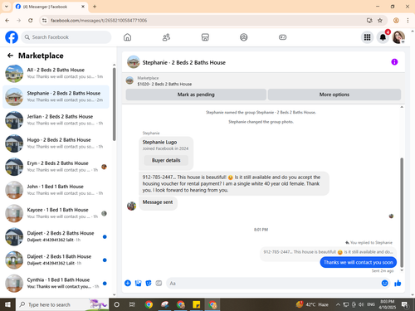Open Task View on the taskbar

[x=132, y=304]
